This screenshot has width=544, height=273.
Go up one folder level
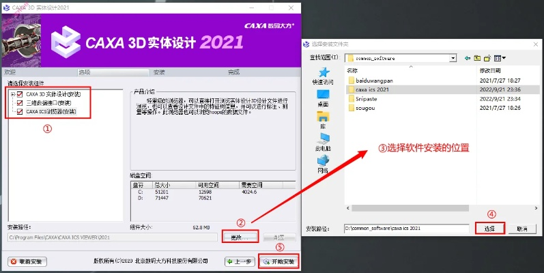477,58
